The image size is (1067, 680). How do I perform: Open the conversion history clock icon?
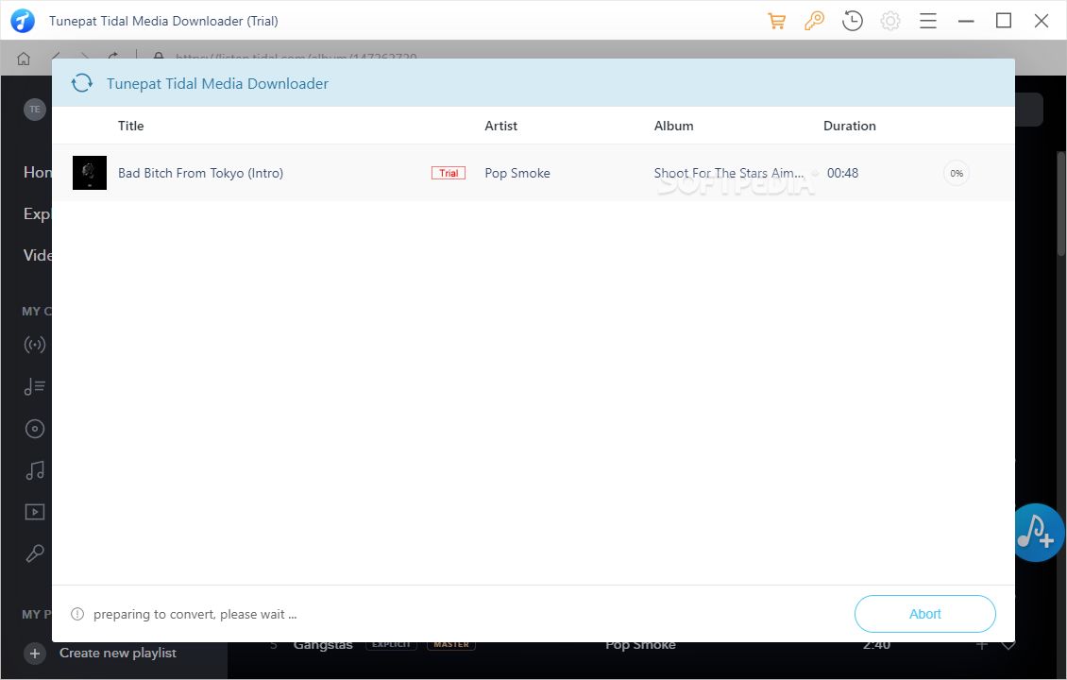(852, 21)
